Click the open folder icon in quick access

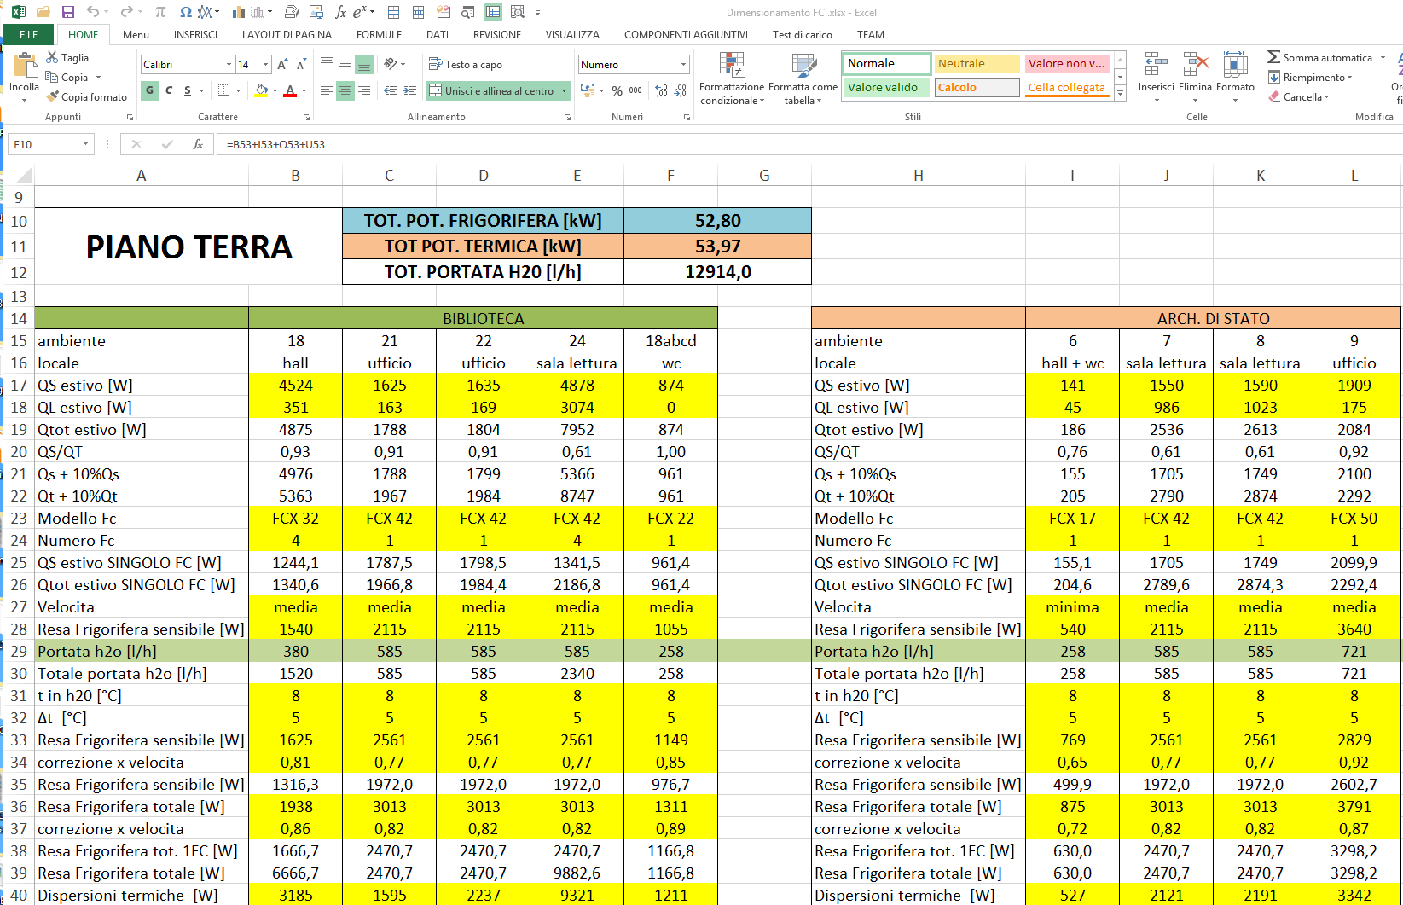coord(43,12)
